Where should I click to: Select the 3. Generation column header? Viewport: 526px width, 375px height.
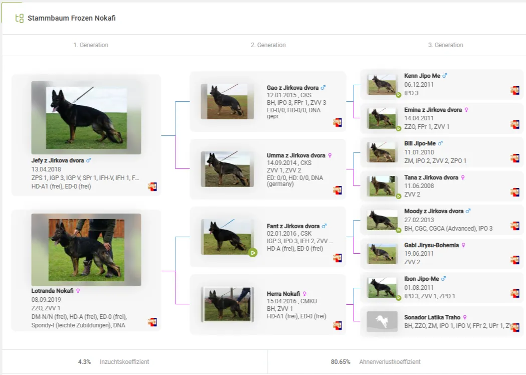pyautogui.click(x=445, y=45)
